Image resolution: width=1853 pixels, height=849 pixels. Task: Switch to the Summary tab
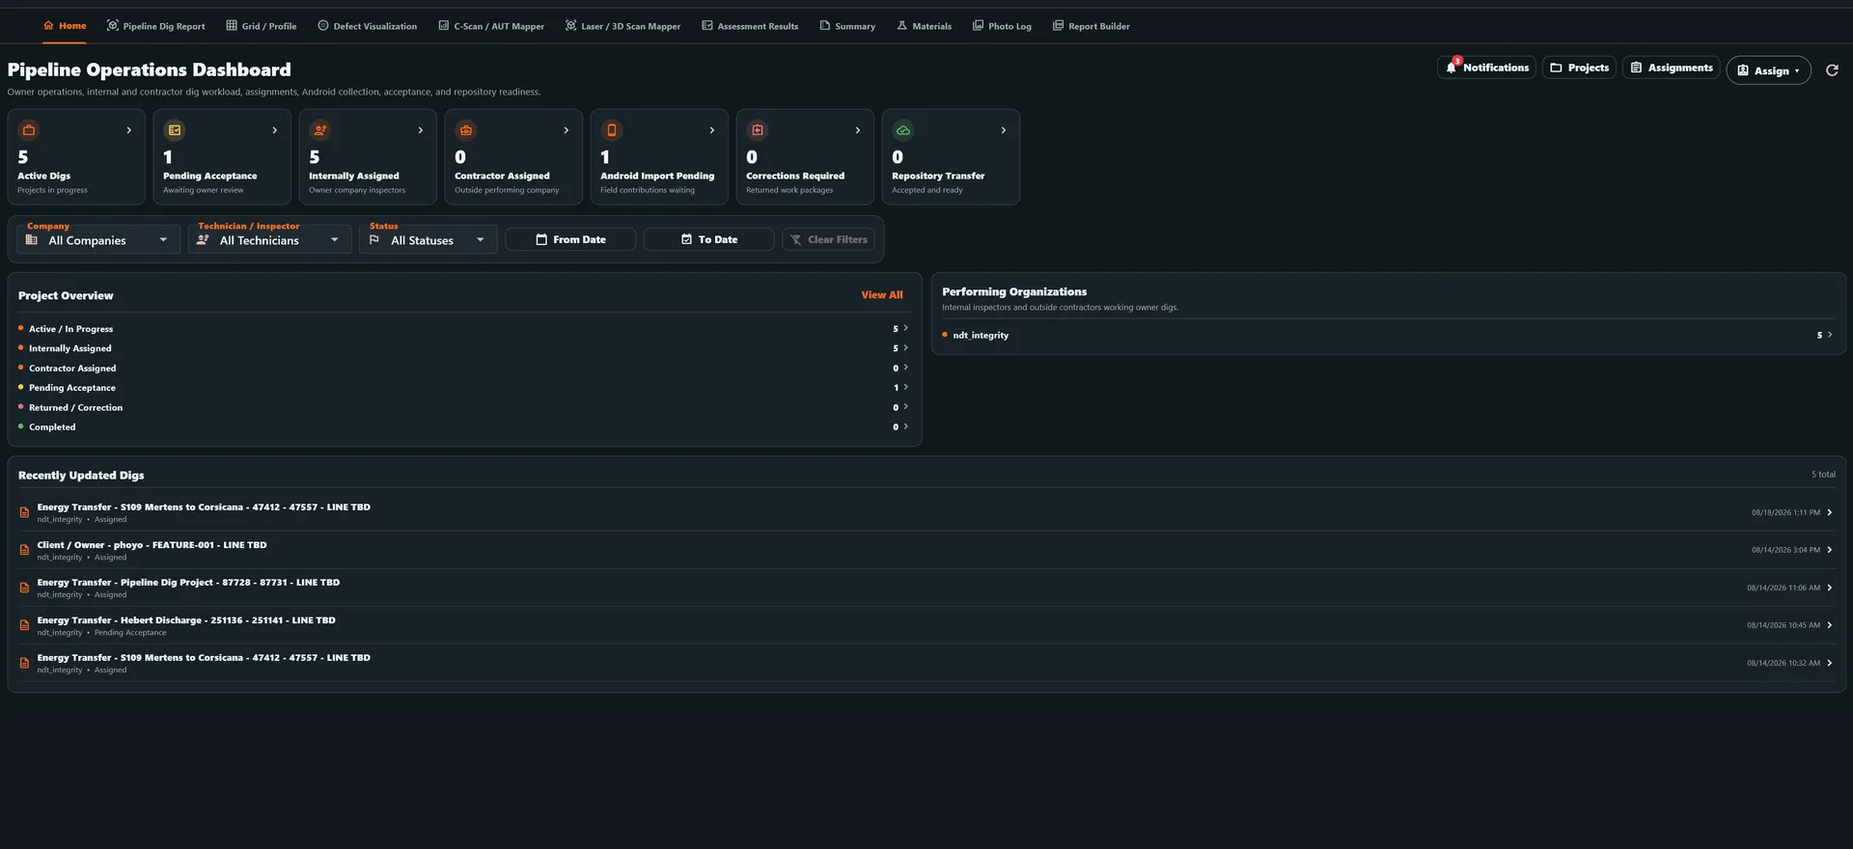point(847,26)
